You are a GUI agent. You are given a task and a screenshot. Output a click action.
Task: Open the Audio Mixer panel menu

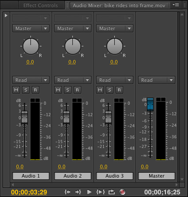tap(176, 5)
